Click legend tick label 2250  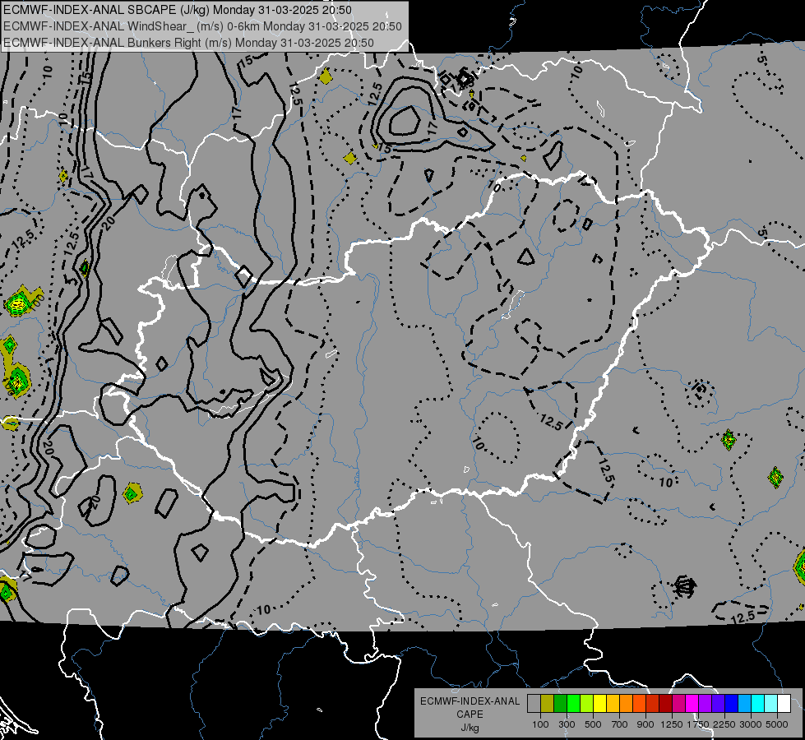(x=724, y=724)
